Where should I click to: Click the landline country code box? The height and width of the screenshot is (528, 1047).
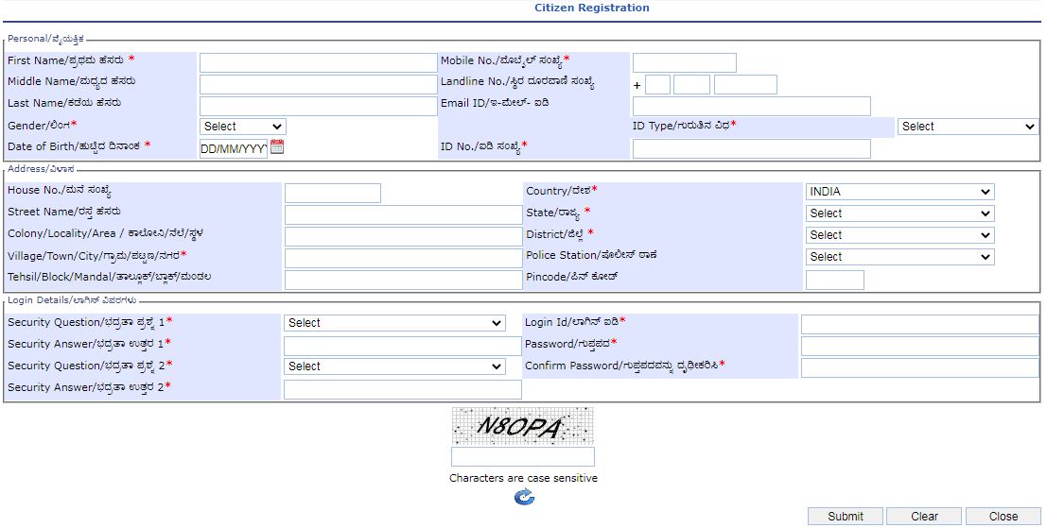coord(657,85)
